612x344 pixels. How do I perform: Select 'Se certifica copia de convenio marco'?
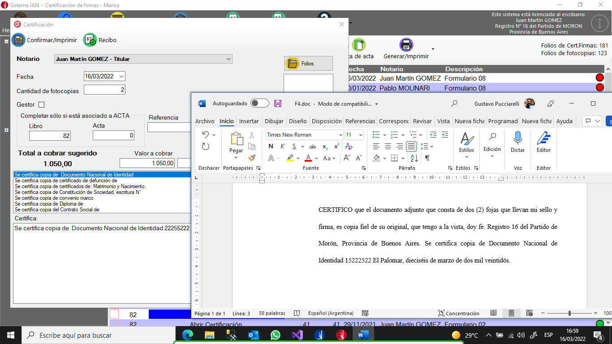click(54, 198)
